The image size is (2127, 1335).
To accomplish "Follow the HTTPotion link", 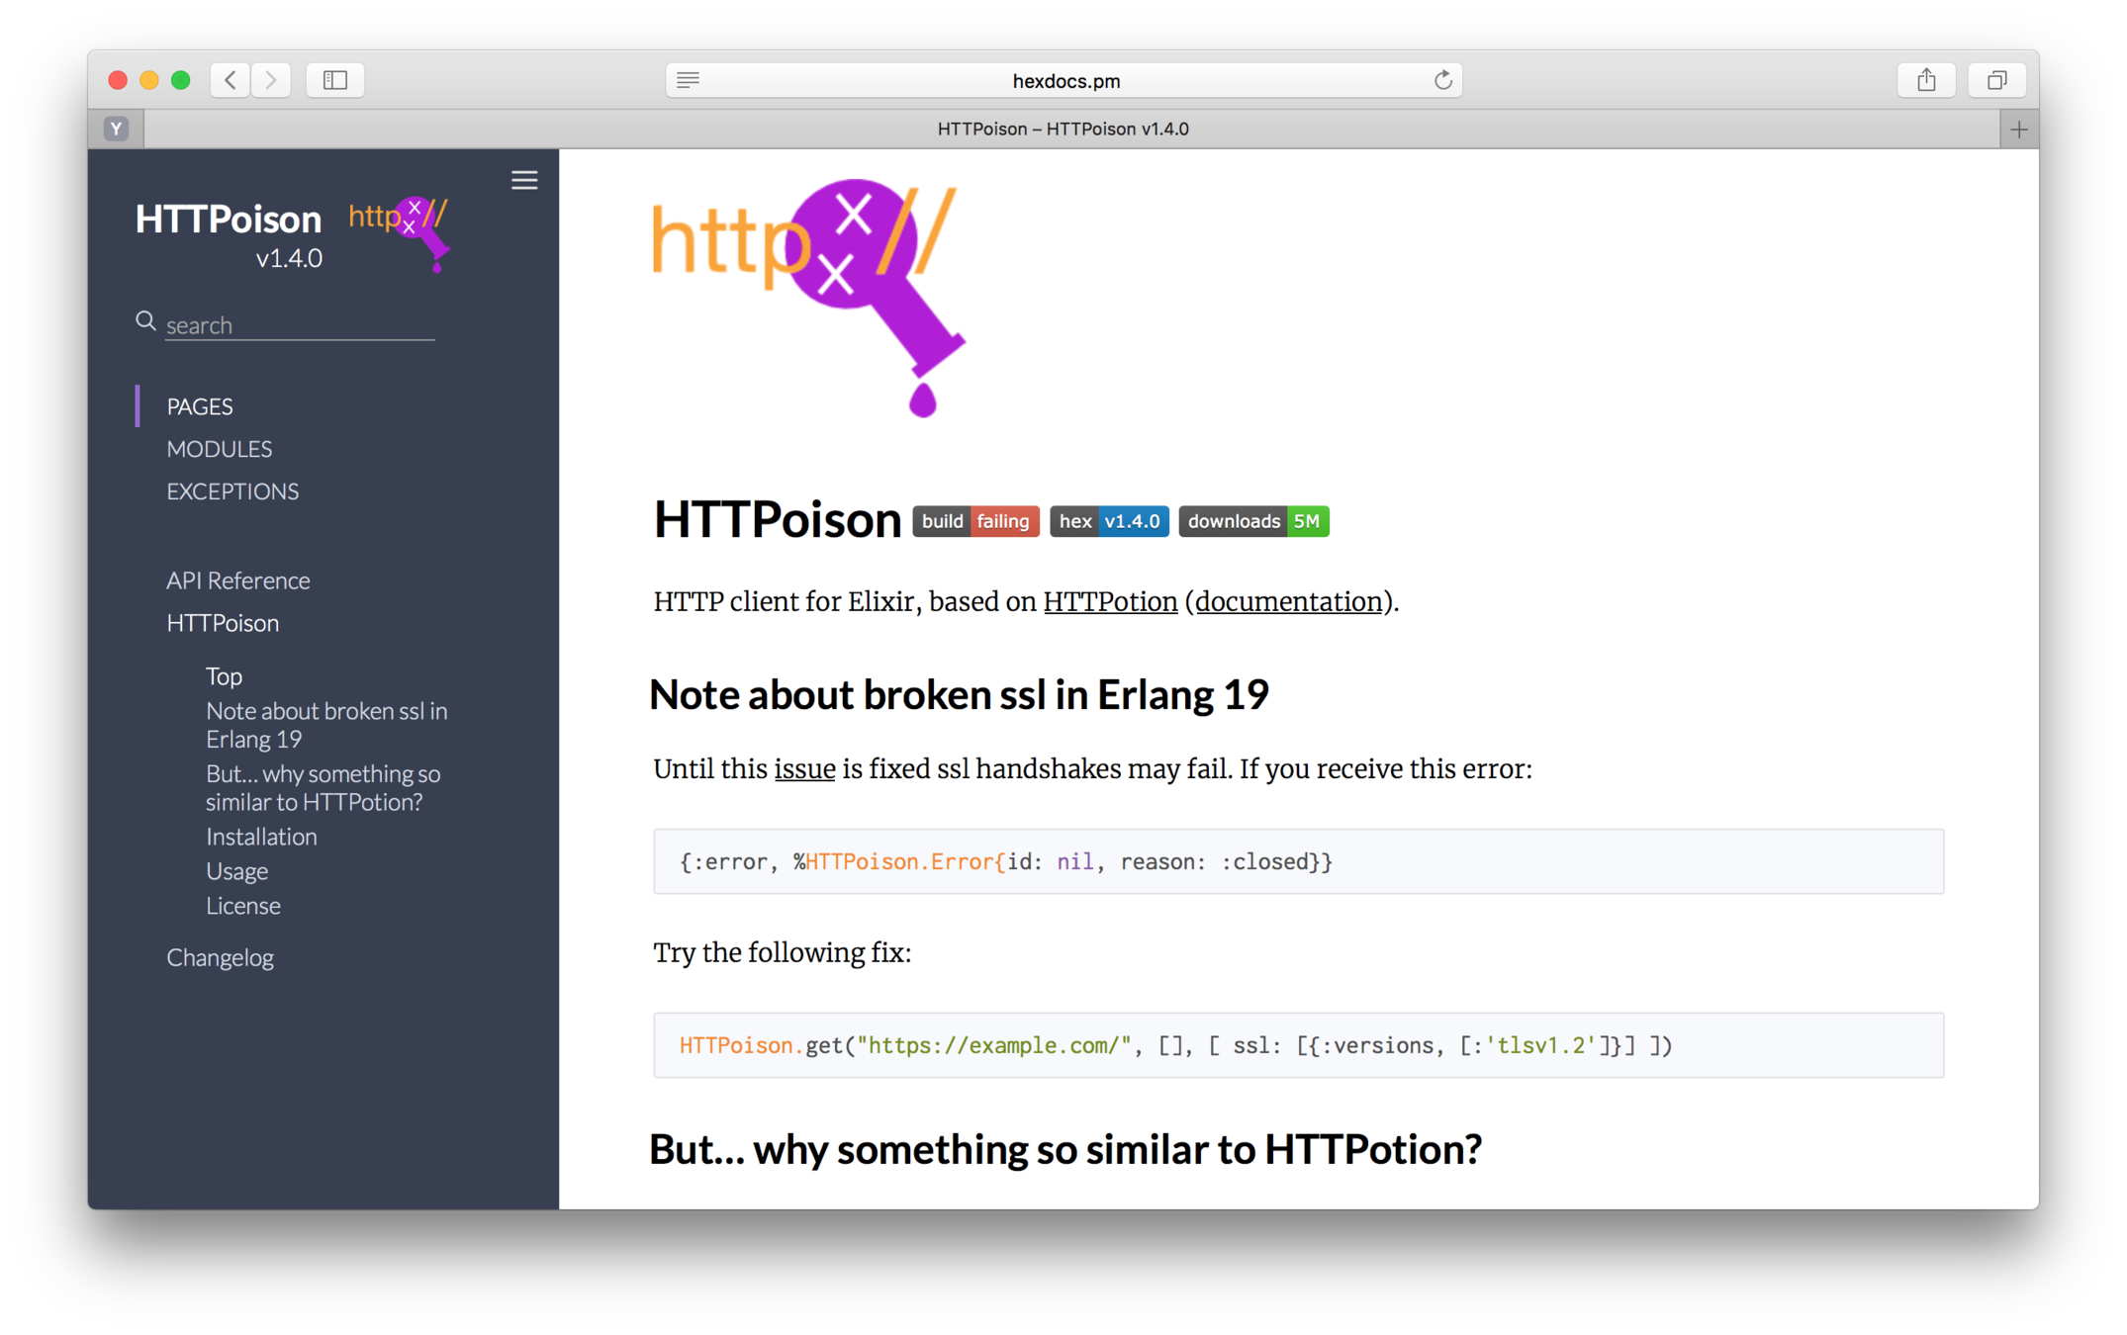I will (1110, 601).
